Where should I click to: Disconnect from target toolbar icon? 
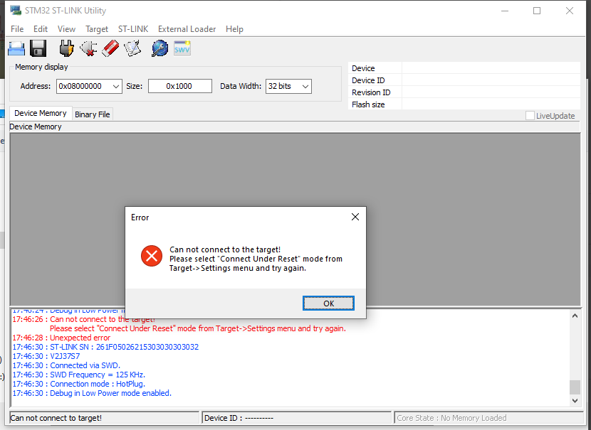point(88,48)
